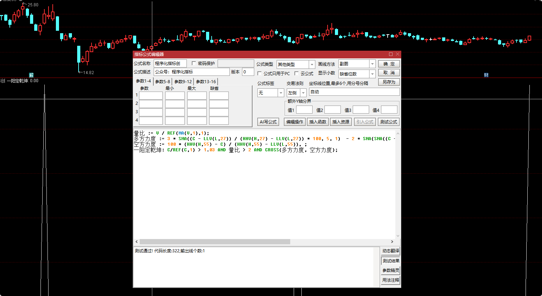The image size is (542, 296).
Task: Click the 财 marker on the chart
Action: 486,75
